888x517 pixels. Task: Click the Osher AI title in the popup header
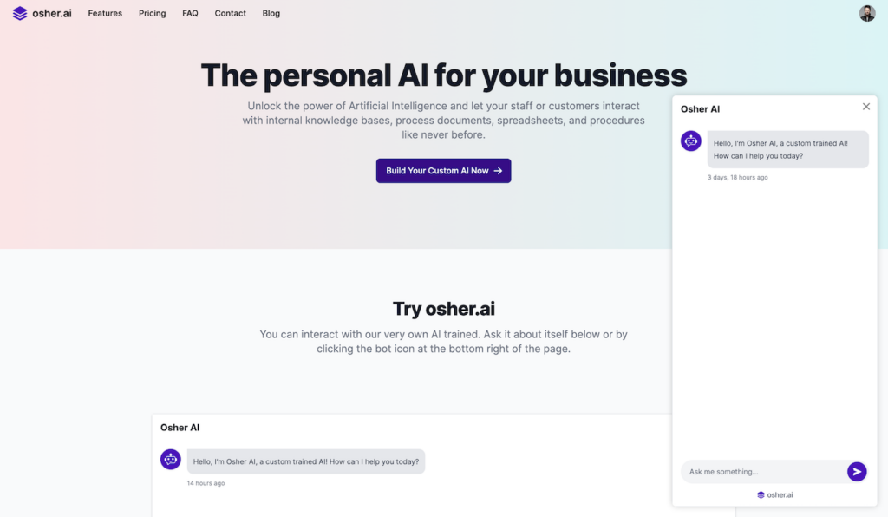click(x=700, y=109)
